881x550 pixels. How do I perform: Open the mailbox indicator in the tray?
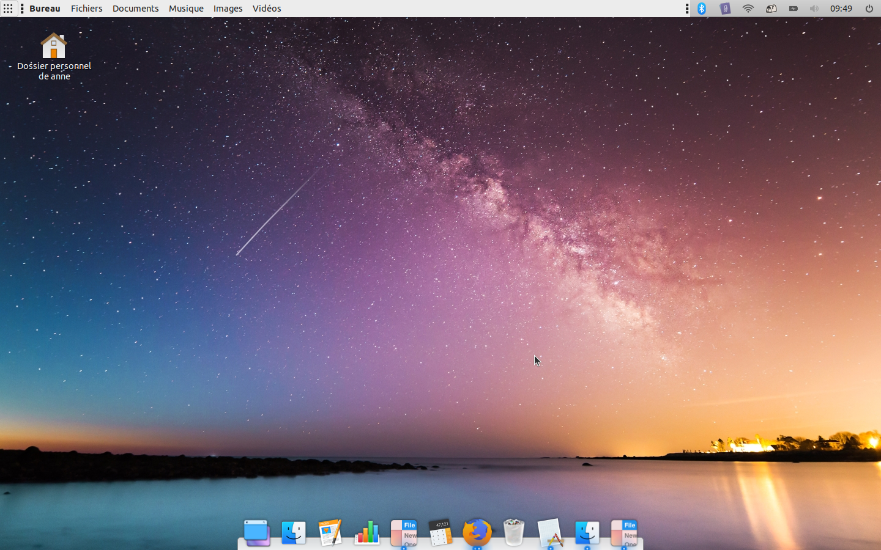pos(771,9)
